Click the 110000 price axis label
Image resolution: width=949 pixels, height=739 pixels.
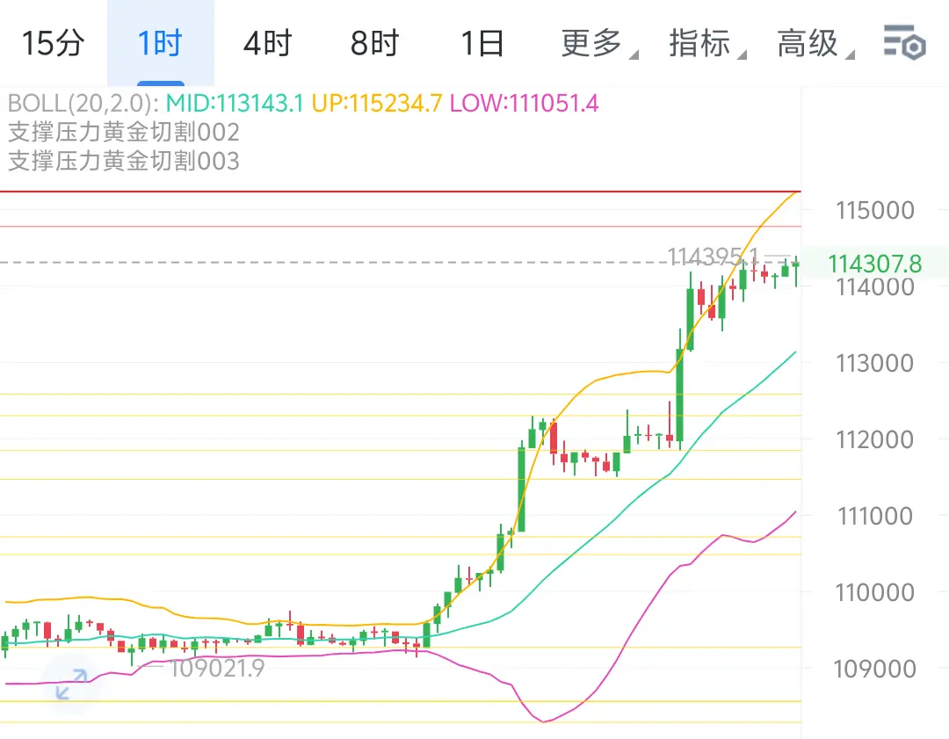coord(874,592)
